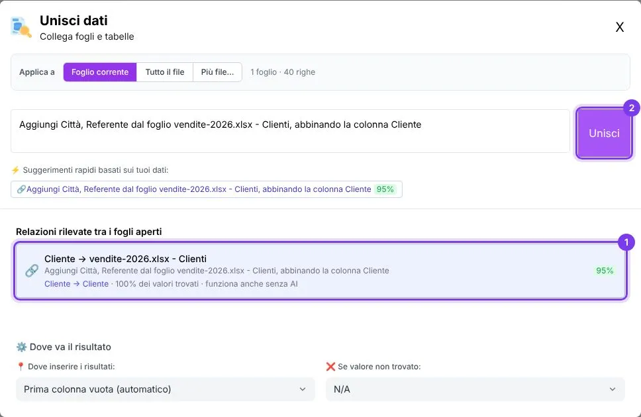The width and height of the screenshot is (641, 417).
Task: Click the 'Relazioni rilevate tra i fogli aperti' heading
Action: tap(89, 232)
